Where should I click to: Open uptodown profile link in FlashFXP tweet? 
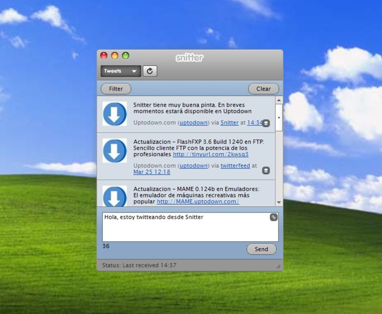point(194,166)
